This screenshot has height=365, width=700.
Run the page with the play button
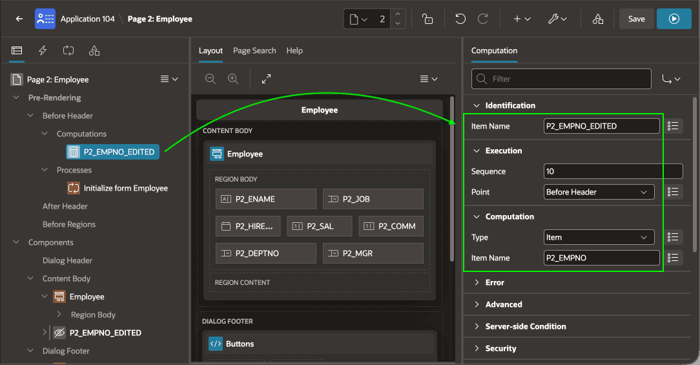point(674,19)
